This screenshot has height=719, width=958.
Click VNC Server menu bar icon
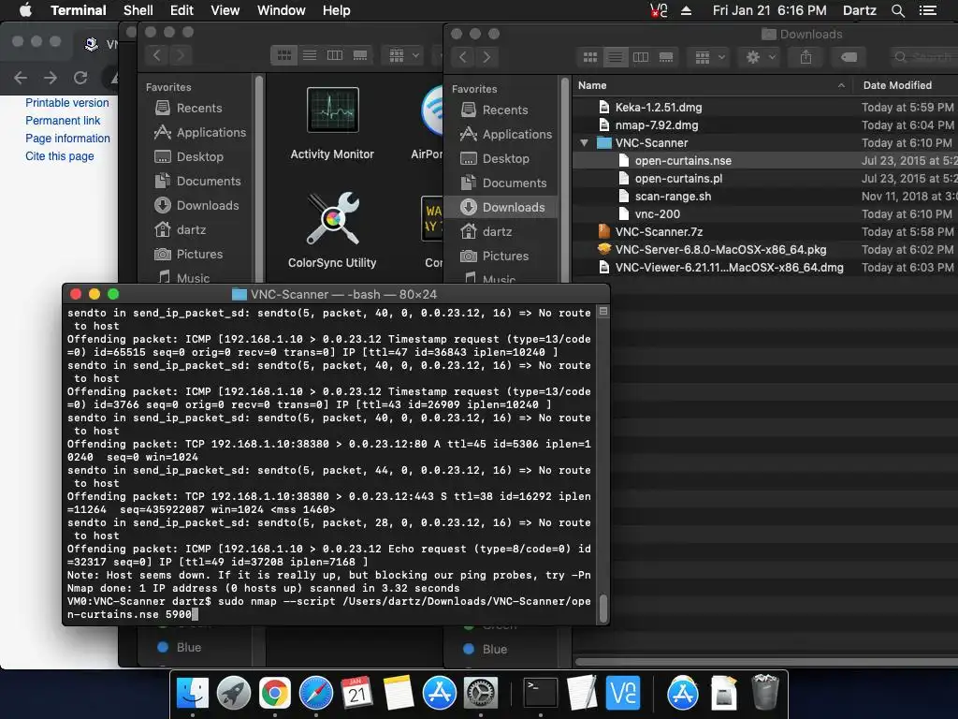pyautogui.click(x=659, y=10)
